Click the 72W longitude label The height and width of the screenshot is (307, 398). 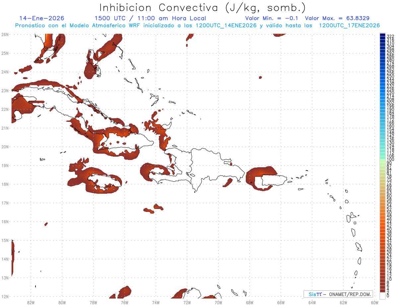(x=187, y=302)
